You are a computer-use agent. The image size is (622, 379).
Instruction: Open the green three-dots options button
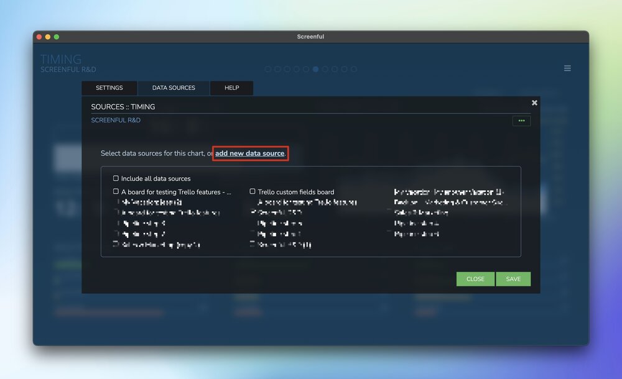pos(521,121)
